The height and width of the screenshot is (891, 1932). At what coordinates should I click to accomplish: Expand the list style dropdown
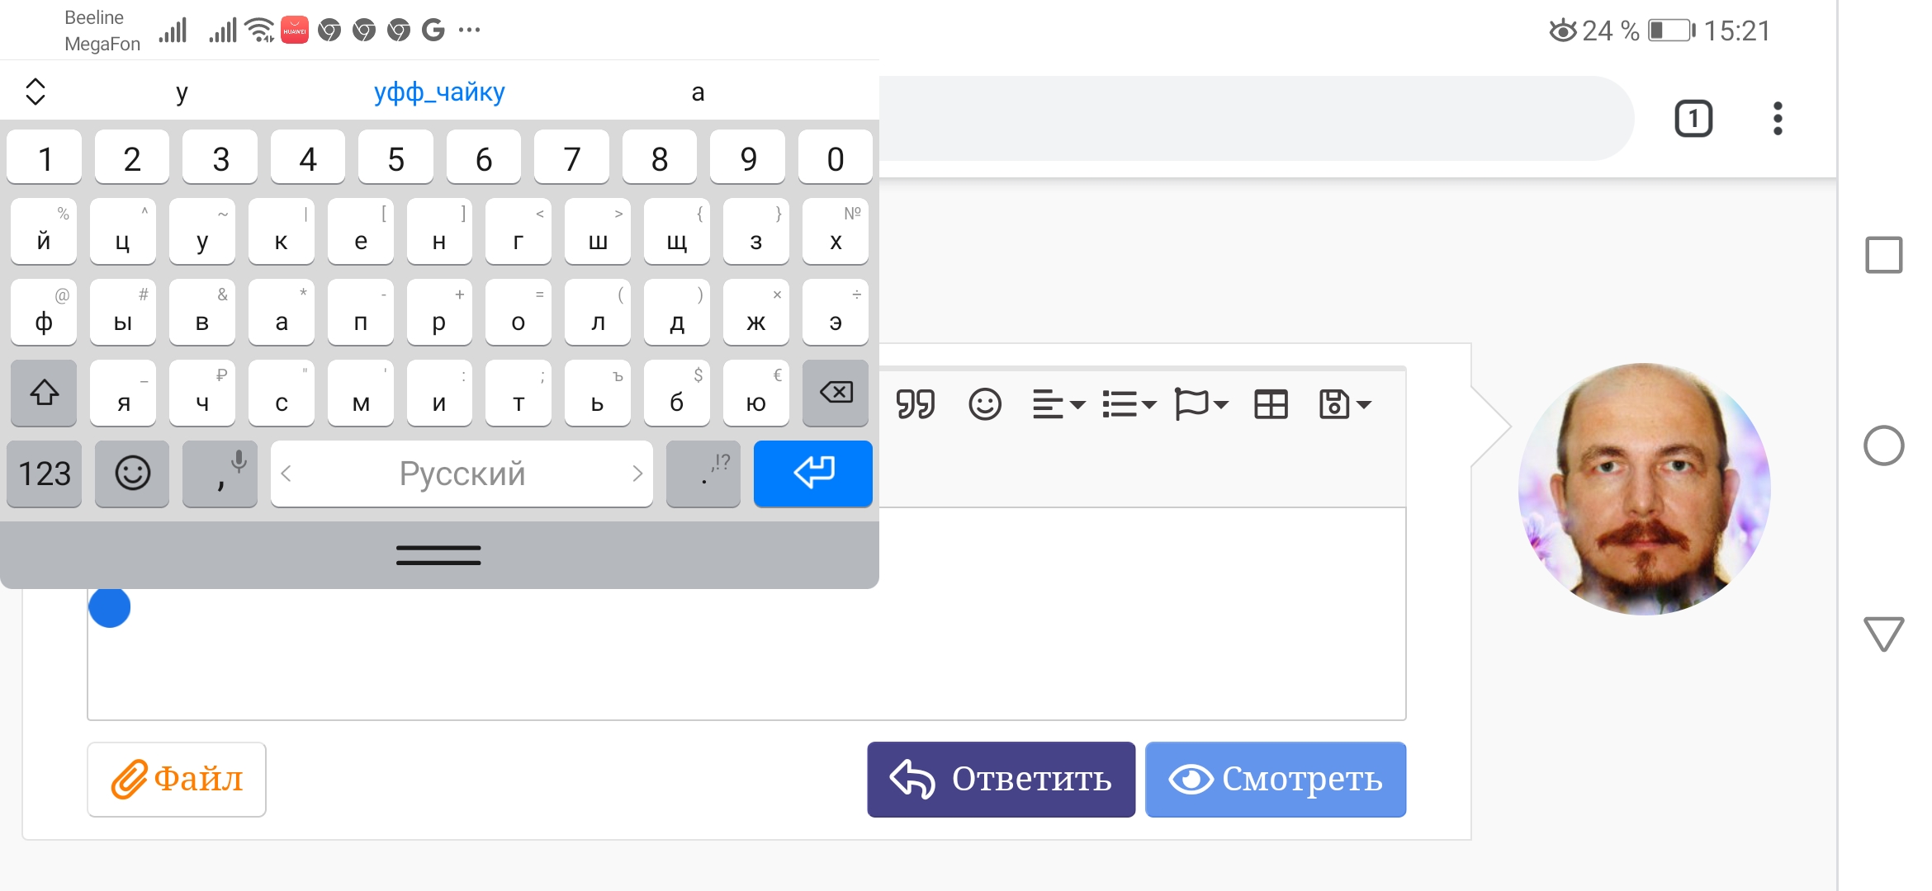coord(1129,404)
